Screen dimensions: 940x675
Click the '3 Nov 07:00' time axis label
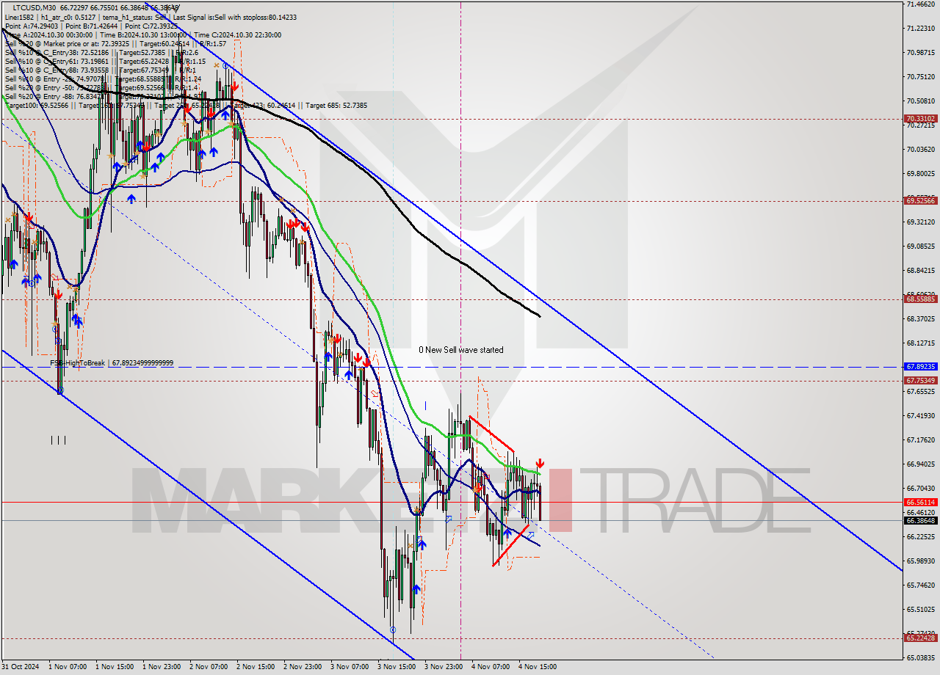[350, 667]
